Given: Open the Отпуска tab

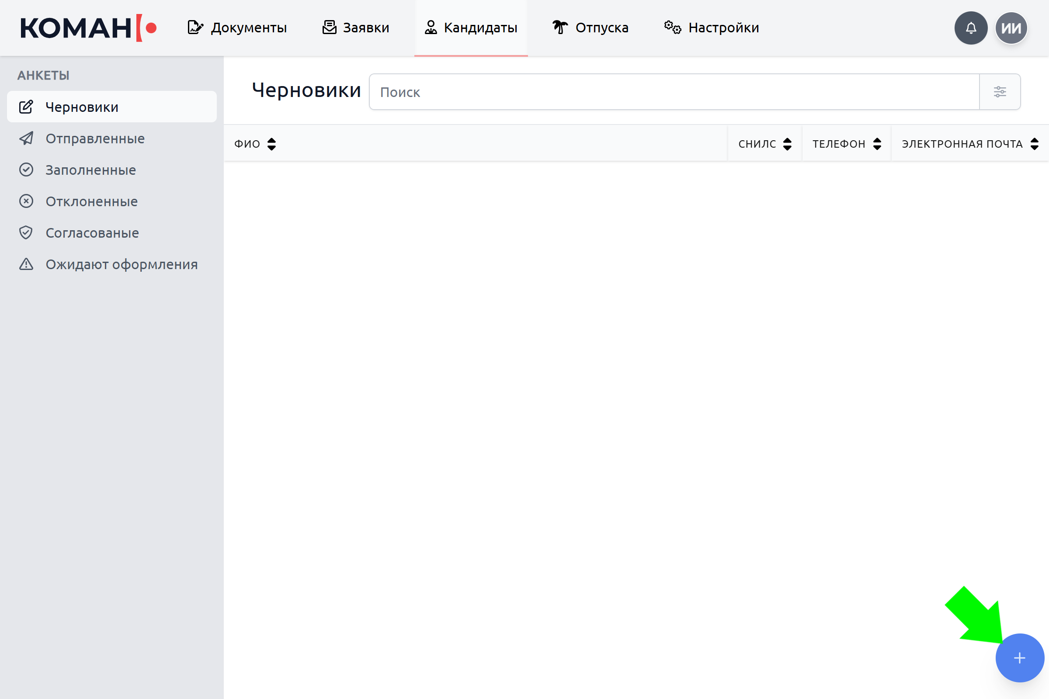Looking at the screenshot, I should 590,28.
